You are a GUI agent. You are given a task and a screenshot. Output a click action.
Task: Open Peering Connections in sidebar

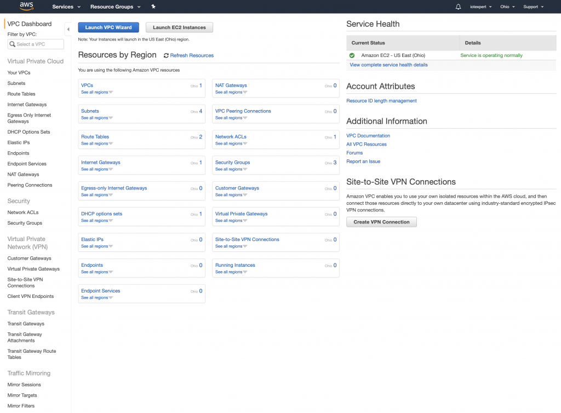(x=30, y=185)
